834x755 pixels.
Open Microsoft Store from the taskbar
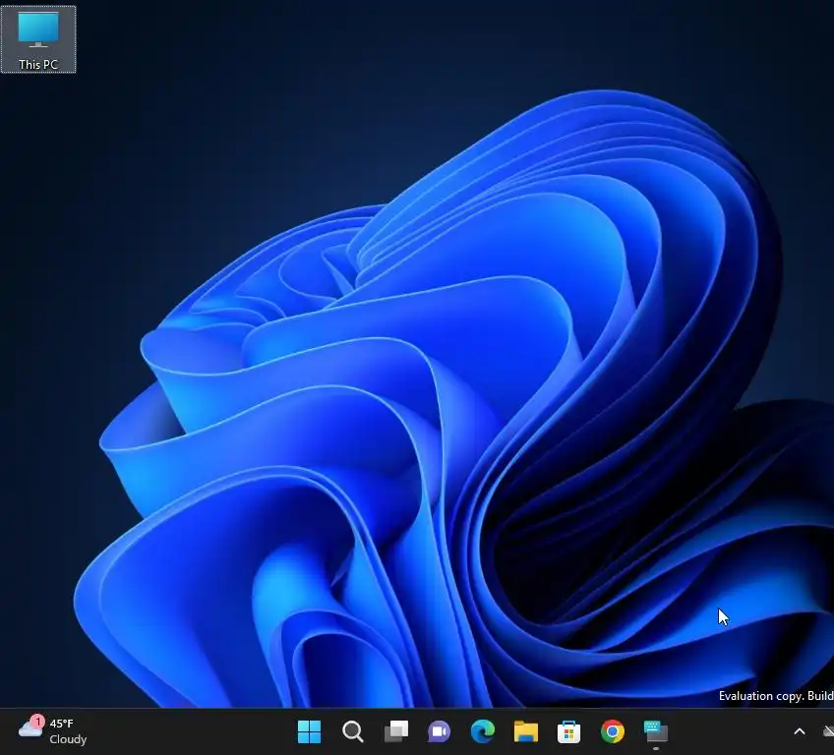pos(569,732)
